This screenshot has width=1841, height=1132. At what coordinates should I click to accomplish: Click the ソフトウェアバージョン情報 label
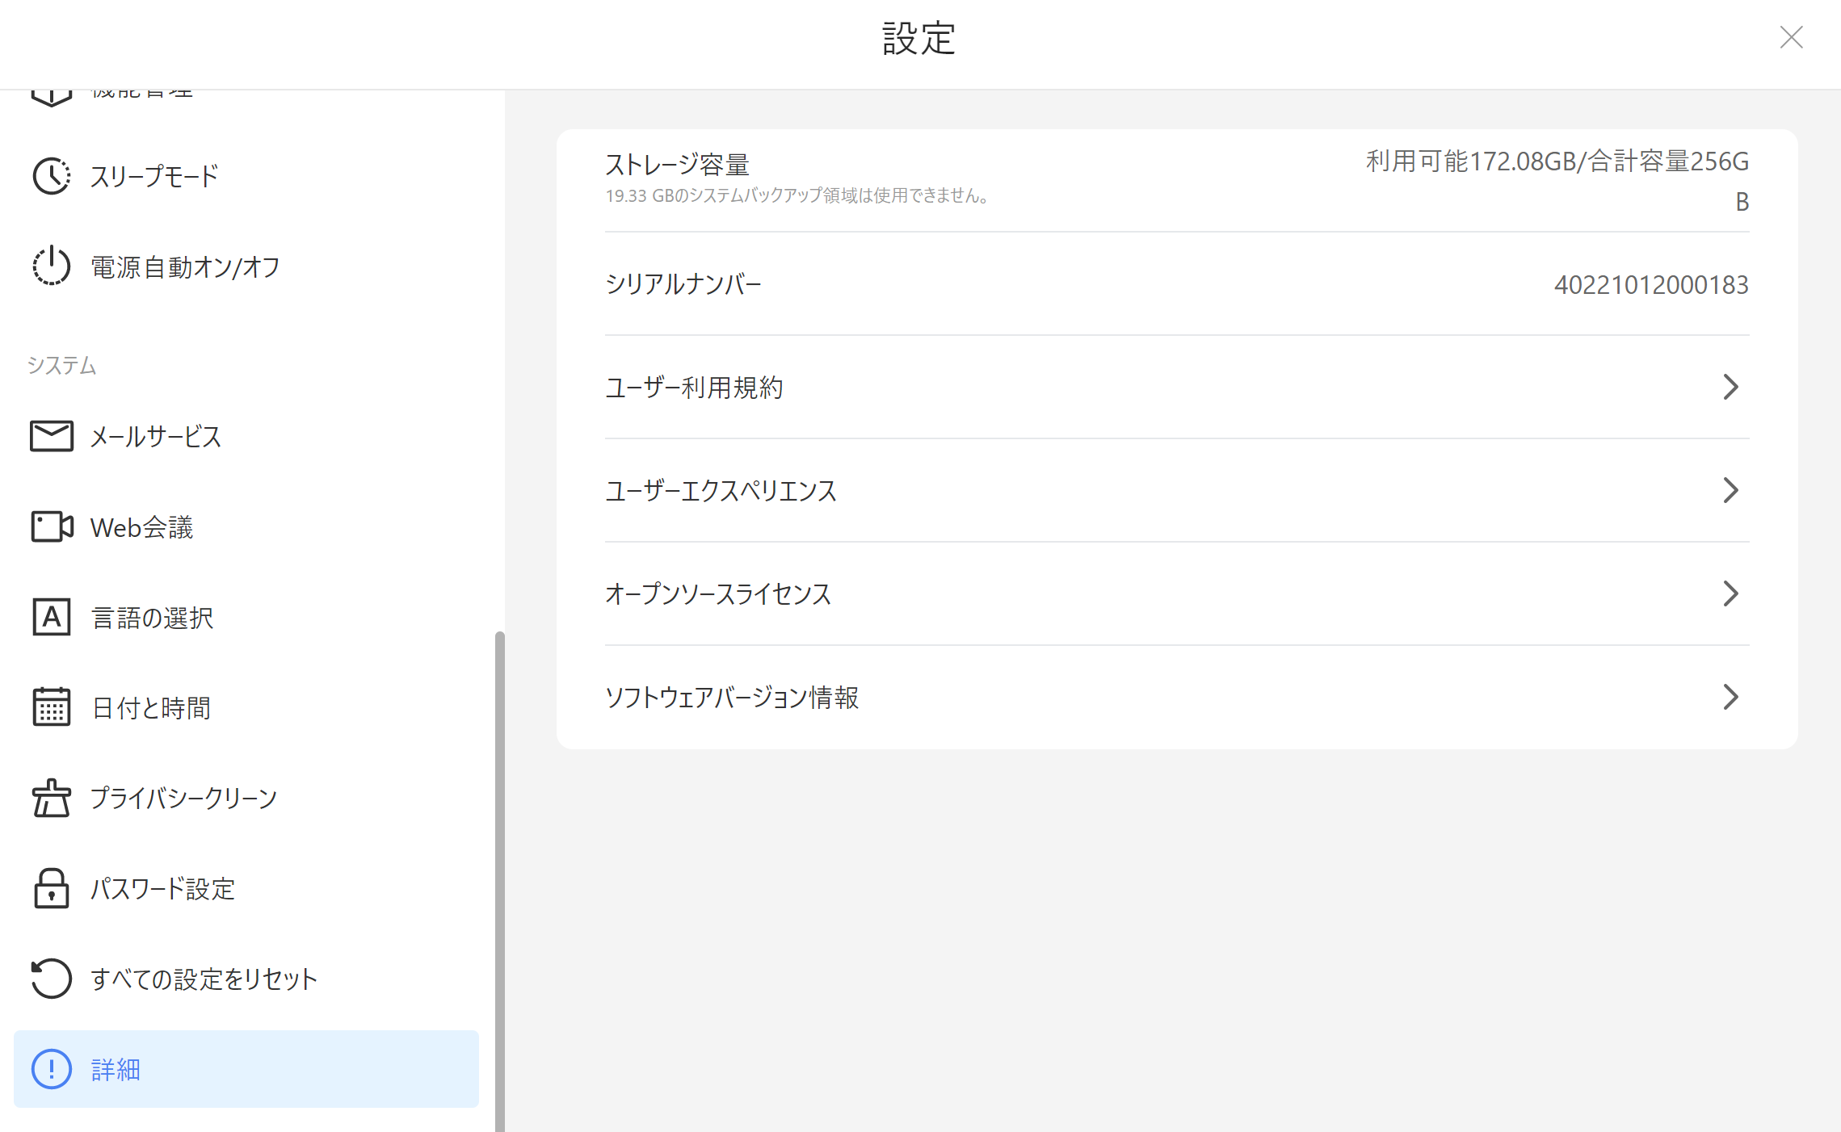click(x=732, y=697)
